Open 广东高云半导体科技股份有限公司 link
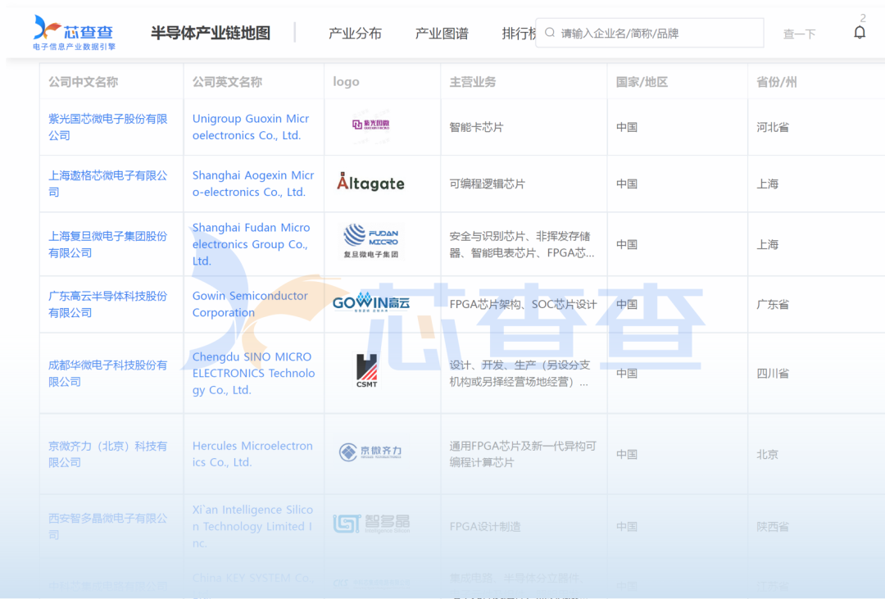 108,304
